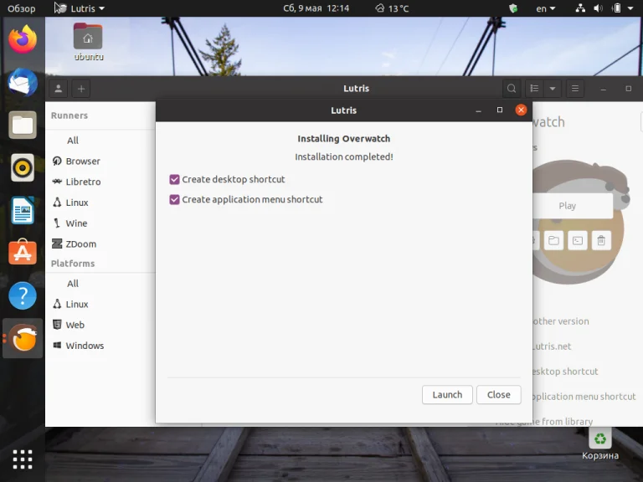Open the Корзина trash desktop icon
Screen dimensions: 643x482
600,444
